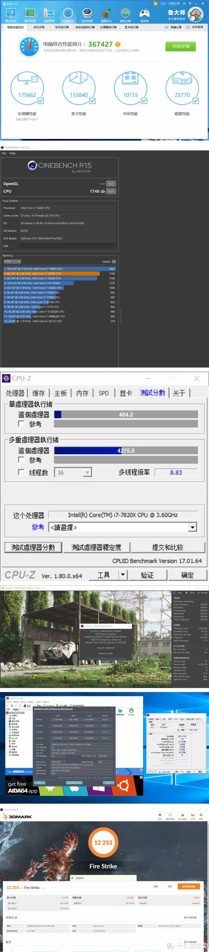
Task: Click 測試處理器分數 button
Action: (33, 547)
